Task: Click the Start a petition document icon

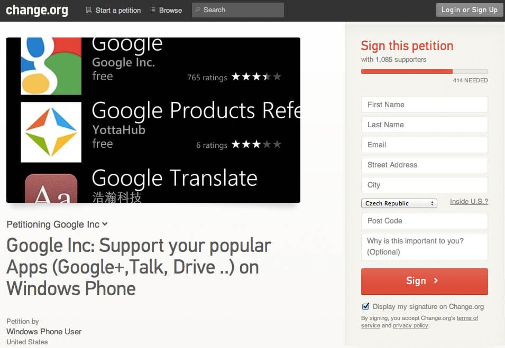Action: click(x=88, y=10)
